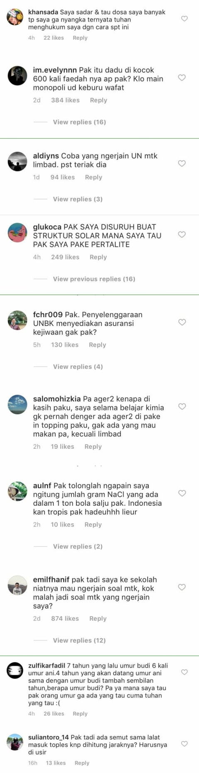Screen dimensions: 199x773
Task: Reply to khansada's comment
Action: click(80, 38)
